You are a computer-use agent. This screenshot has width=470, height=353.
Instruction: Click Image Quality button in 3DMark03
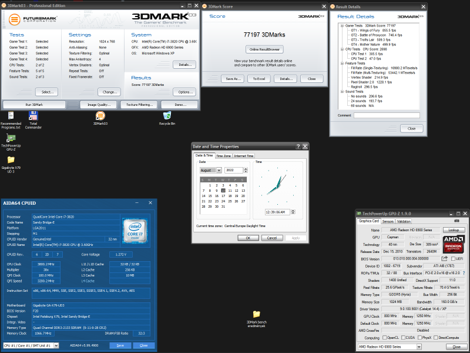point(99,105)
